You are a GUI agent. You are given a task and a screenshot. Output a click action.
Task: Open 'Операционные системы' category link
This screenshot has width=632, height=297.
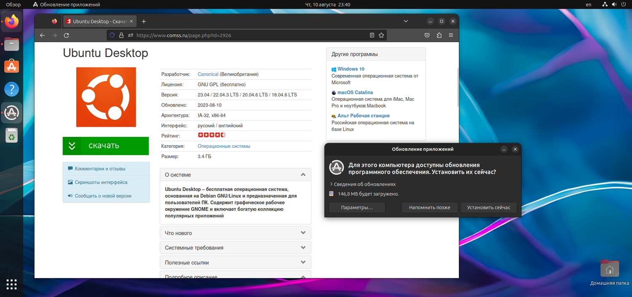(x=224, y=146)
